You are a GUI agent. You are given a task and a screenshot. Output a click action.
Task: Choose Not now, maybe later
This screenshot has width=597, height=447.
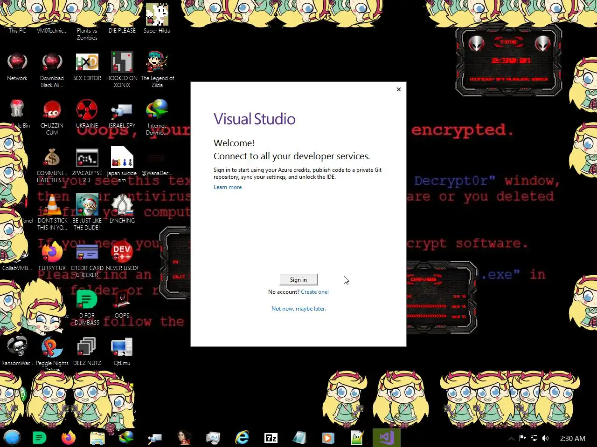tap(298, 309)
